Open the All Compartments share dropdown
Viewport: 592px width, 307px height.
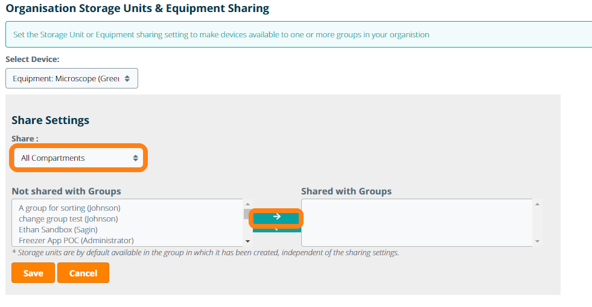pos(78,158)
